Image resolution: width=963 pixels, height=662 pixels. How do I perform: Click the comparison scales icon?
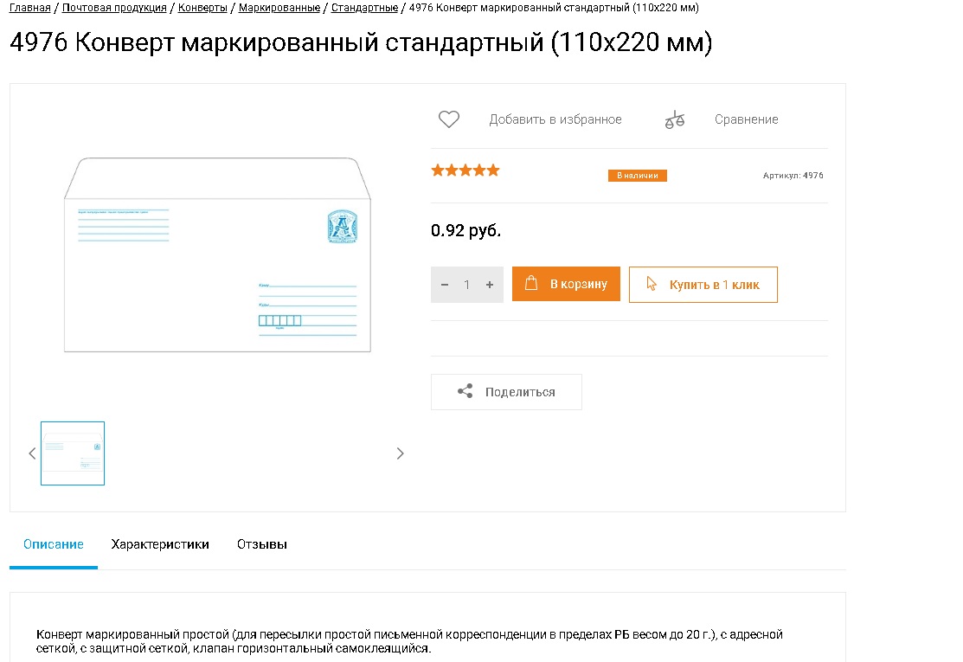(x=674, y=119)
